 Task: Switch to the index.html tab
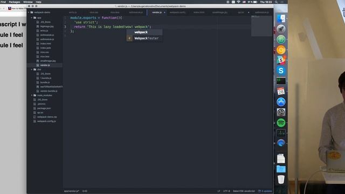pyautogui.click(x=199, y=12)
